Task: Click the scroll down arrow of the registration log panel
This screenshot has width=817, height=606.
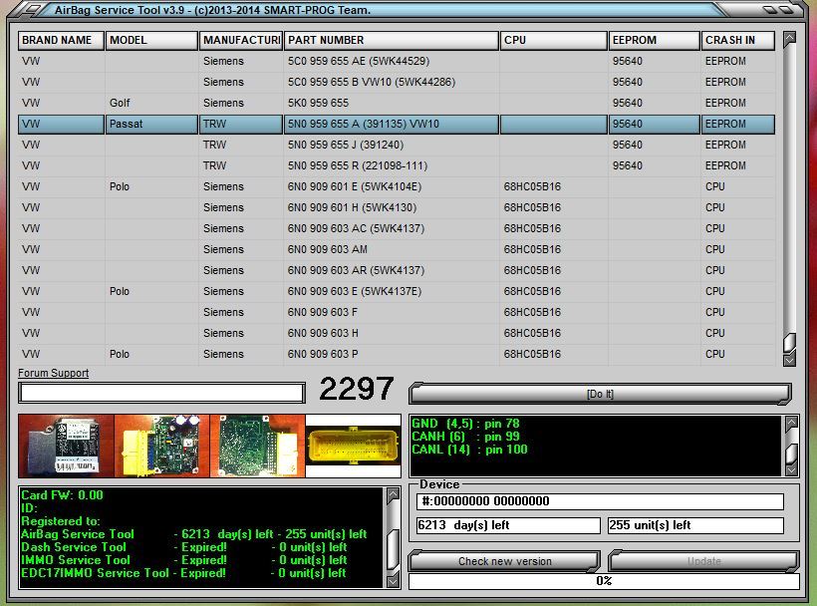Action: click(x=394, y=581)
